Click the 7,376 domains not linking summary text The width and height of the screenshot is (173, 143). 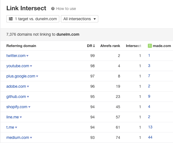click(x=43, y=34)
